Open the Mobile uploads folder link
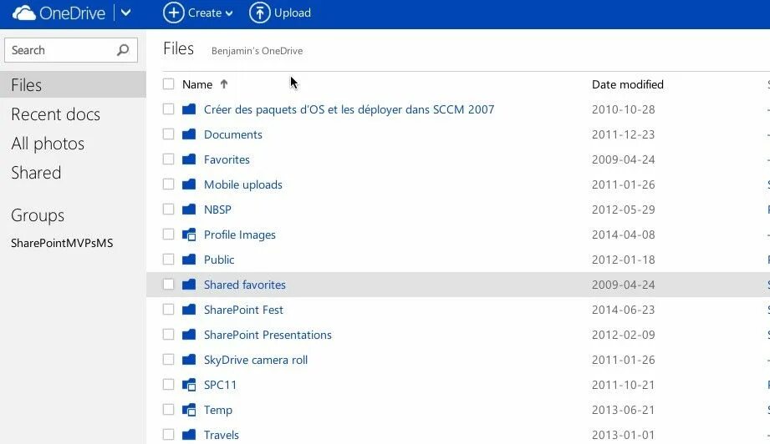770x444 pixels. click(x=243, y=184)
